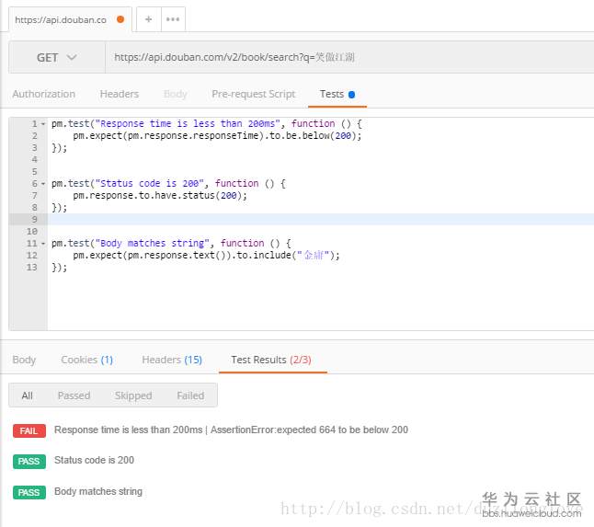Click the PASS badge for Body matches
Image resolution: width=594 pixels, height=527 pixels.
coord(29,493)
